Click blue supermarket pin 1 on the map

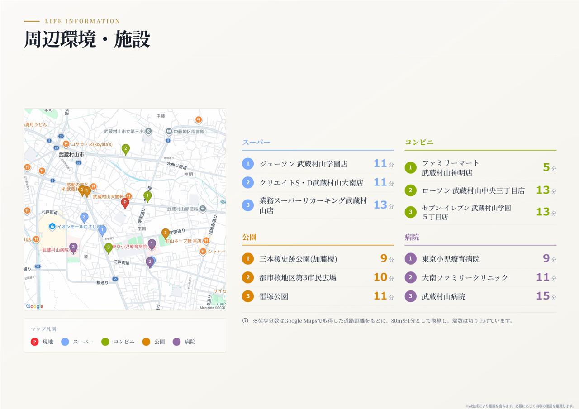(x=102, y=230)
